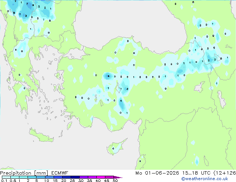Click the 0.1–0.5 mm legend color box
Viewport: 236px width, 182px height.
pyautogui.click(x=6, y=177)
